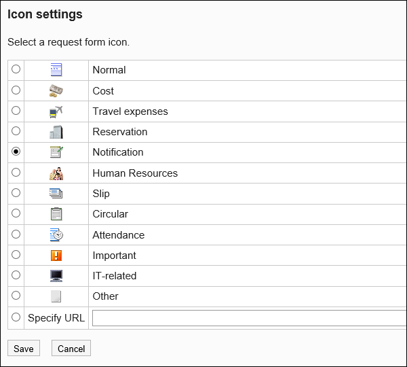Select the Normal radio button
Image resolution: width=407 pixels, height=367 pixels.
tap(16, 69)
